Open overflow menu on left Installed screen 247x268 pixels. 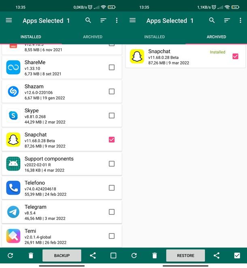[x=117, y=20]
